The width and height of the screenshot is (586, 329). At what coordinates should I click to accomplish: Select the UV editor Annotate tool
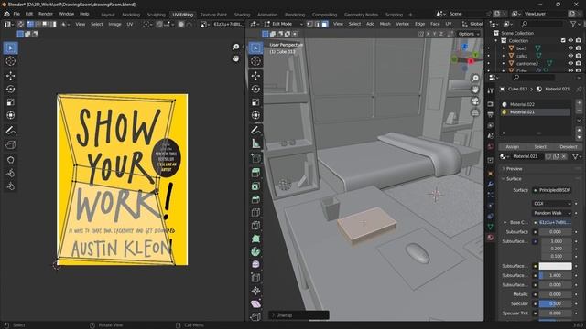(10, 130)
